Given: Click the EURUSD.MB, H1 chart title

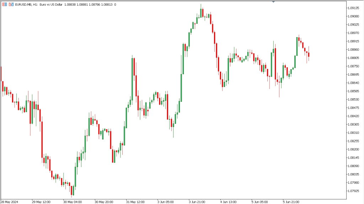Looking at the screenshot, I should pos(26,5).
